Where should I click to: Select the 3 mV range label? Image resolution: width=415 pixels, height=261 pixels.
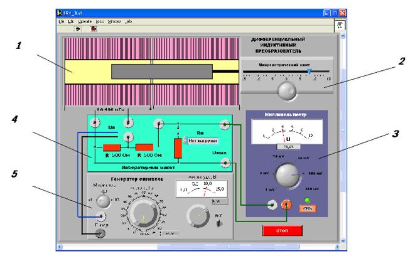click(264, 173)
